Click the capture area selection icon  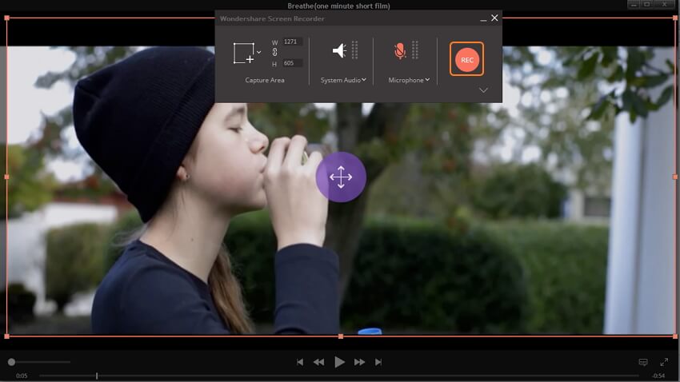243,53
